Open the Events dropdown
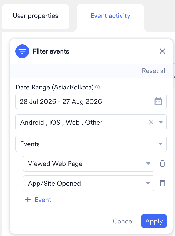This screenshot has height=236, width=175. pos(91,144)
